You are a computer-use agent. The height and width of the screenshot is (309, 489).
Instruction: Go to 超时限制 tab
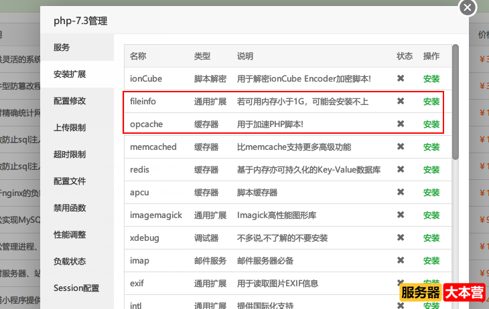pyautogui.click(x=70, y=154)
